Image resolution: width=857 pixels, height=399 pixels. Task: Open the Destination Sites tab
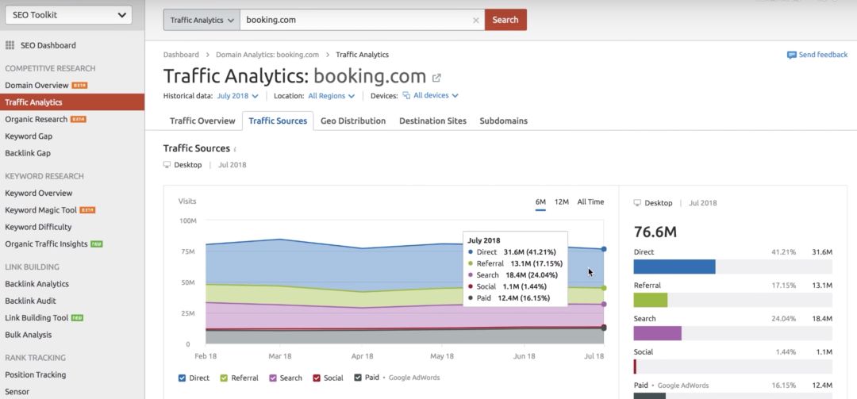(433, 121)
